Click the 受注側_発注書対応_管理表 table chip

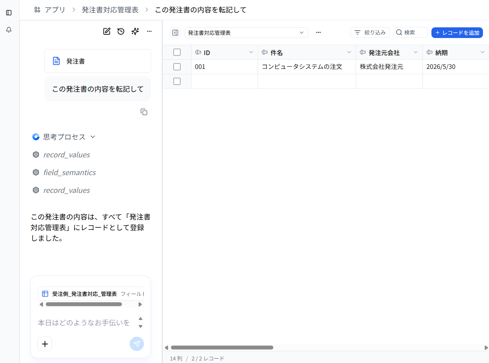(91, 294)
